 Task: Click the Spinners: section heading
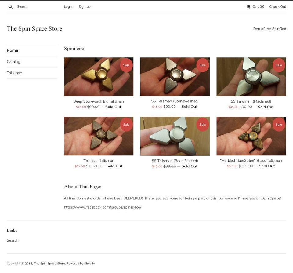coord(74,49)
